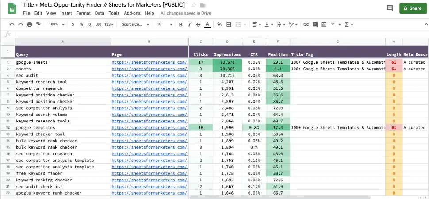The image size is (429, 199).
Task: Open the move to folder icon
Action: point(203,5)
